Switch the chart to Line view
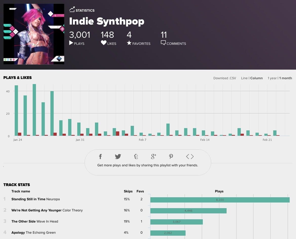This screenshot has width=296, height=239. (x=244, y=78)
